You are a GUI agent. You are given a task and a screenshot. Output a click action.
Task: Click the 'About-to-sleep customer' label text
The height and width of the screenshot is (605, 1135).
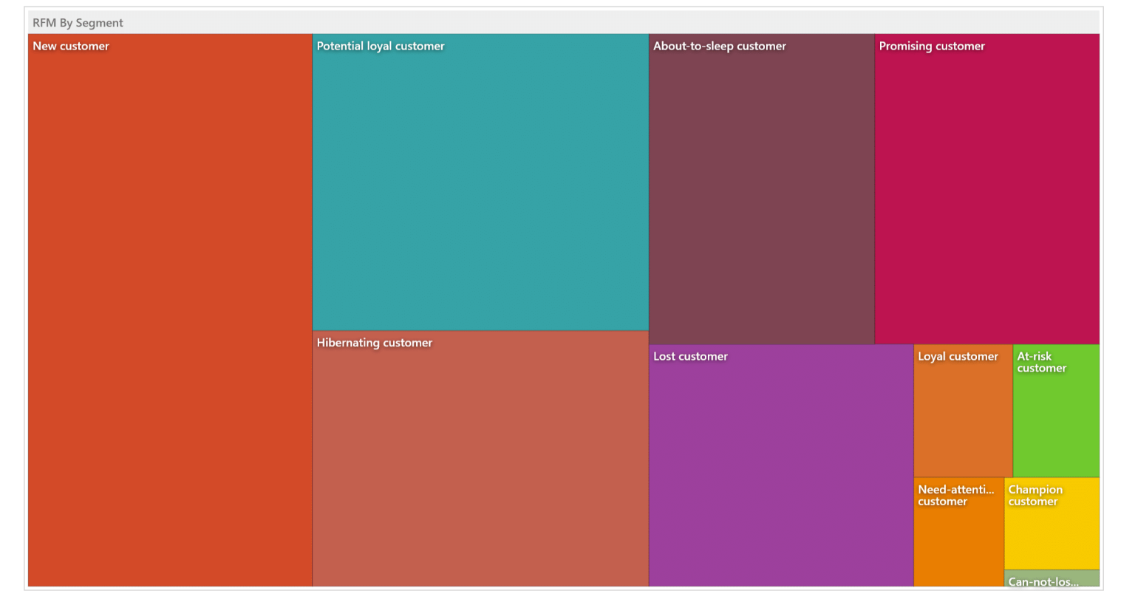(x=719, y=46)
